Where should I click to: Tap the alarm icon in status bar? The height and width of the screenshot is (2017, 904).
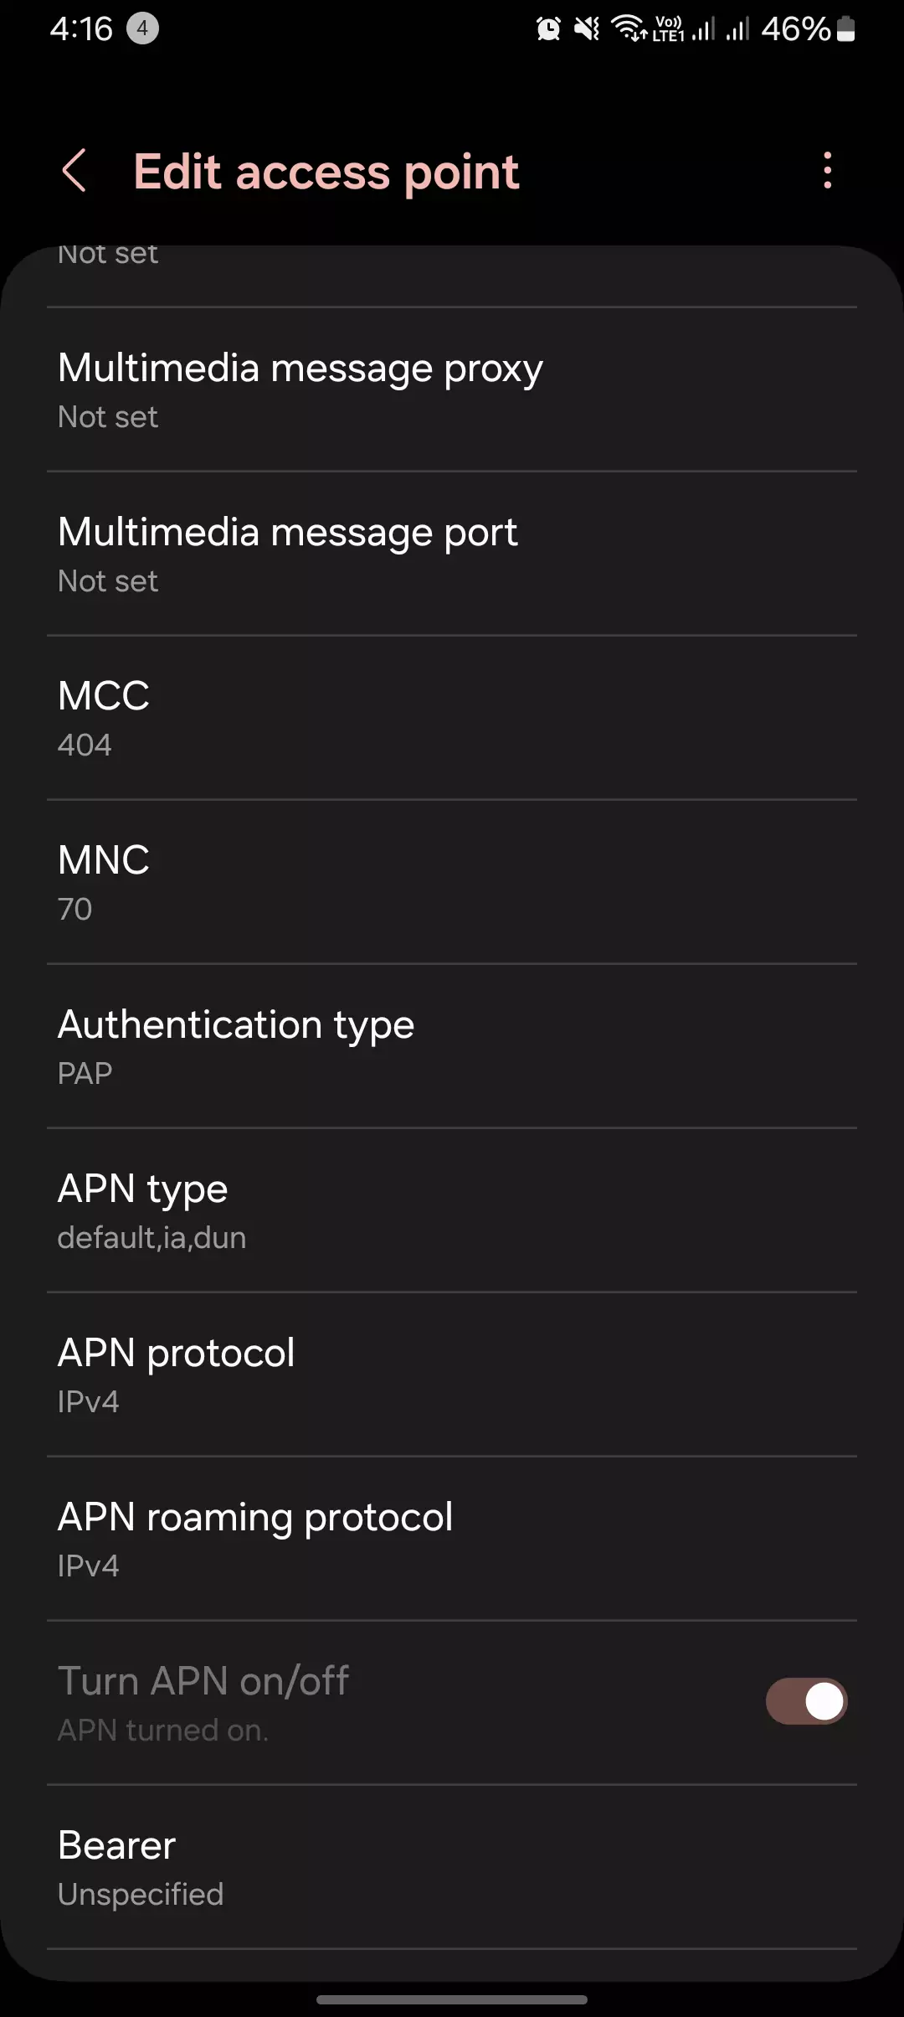(x=548, y=29)
